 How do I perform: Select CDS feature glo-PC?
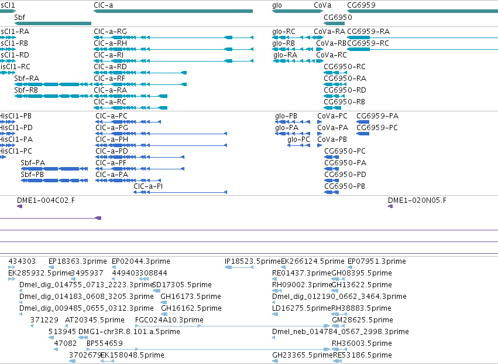[299, 145]
